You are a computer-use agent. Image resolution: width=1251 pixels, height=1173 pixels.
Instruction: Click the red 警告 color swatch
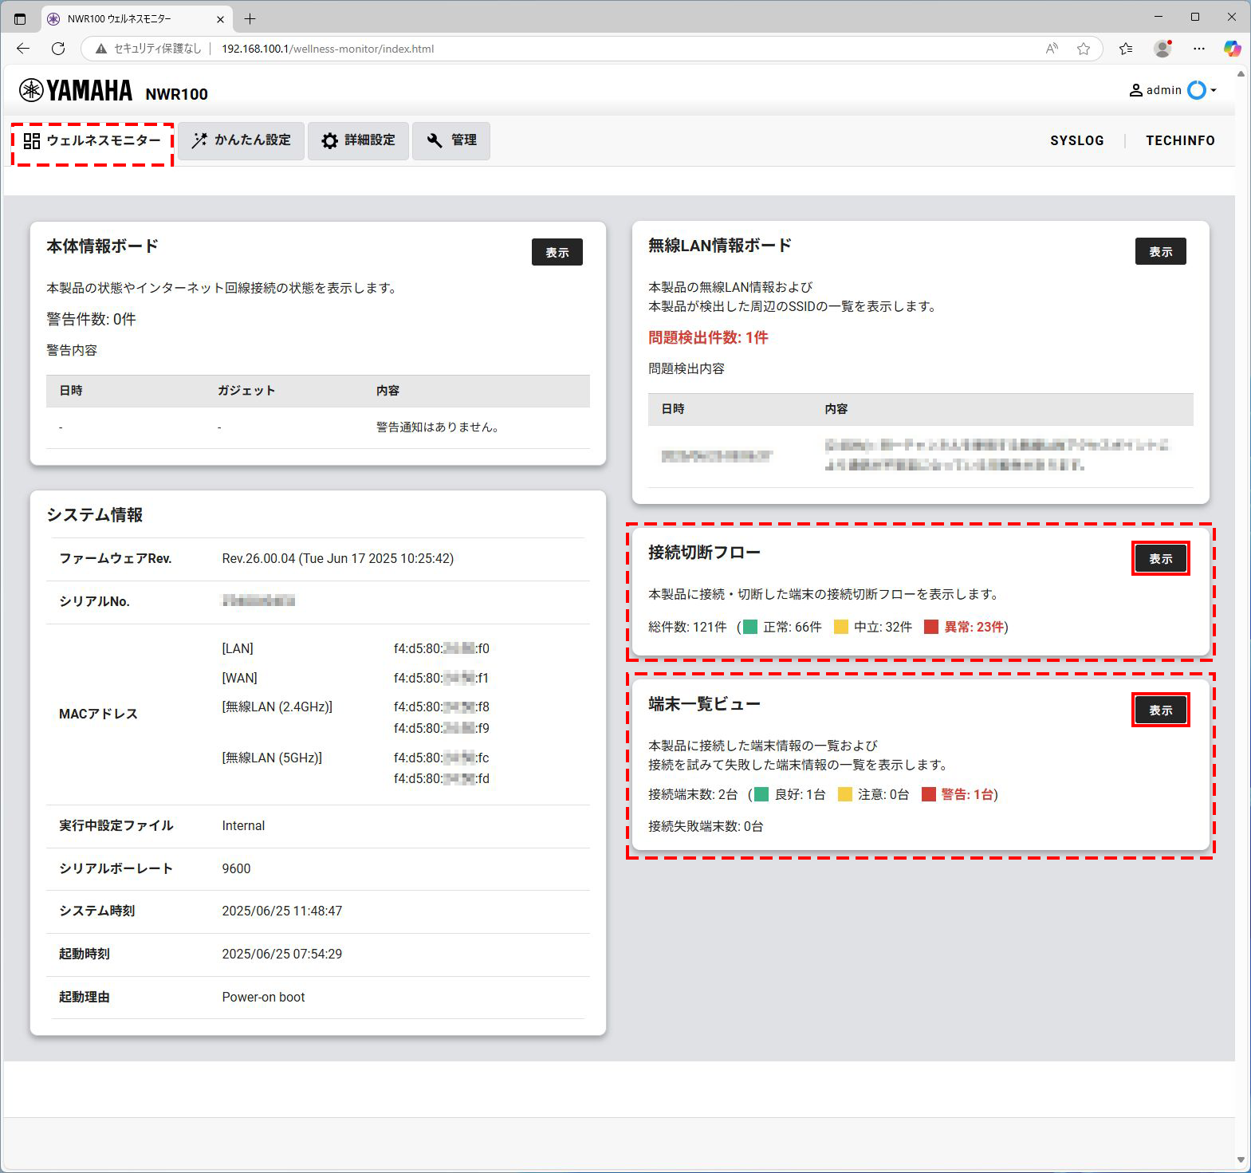pyautogui.click(x=928, y=794)
